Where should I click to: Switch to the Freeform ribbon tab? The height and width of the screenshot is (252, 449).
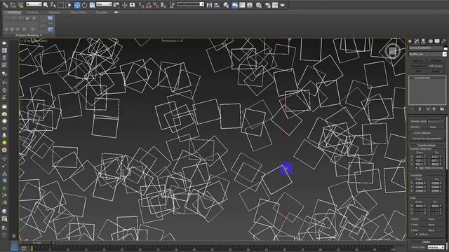tap(33, 13)
